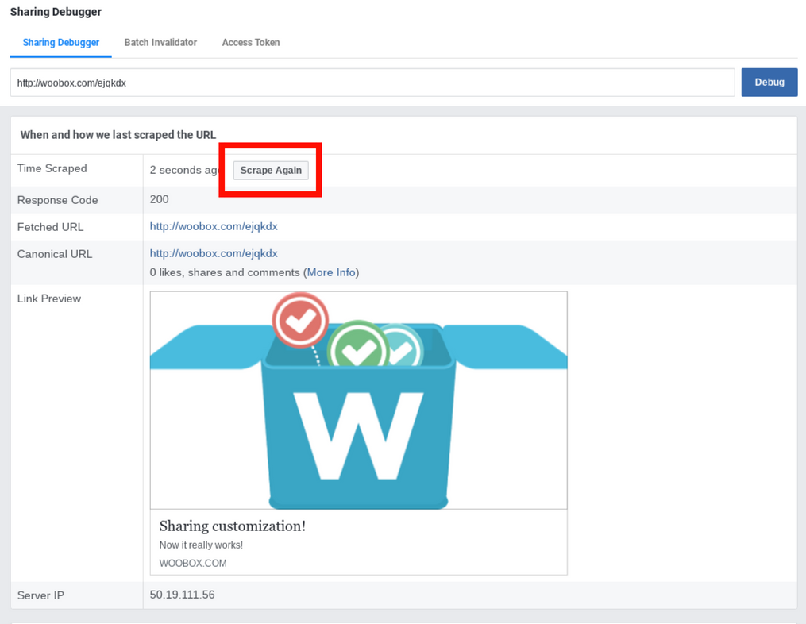Viewport: 806px width, 624px height.
Task: Click the red checkmark badge in preview
Action: coord(300,320)
